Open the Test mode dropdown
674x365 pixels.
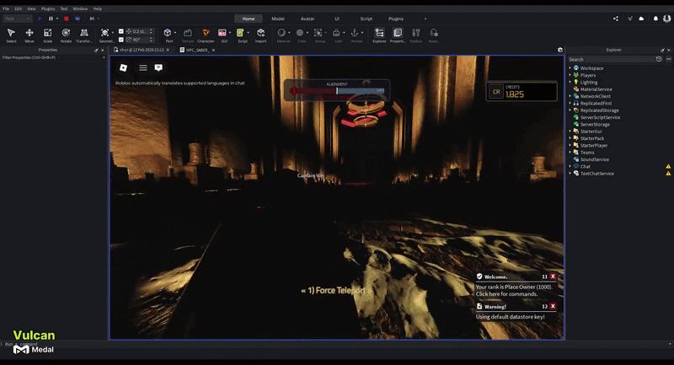click(16, 18)
